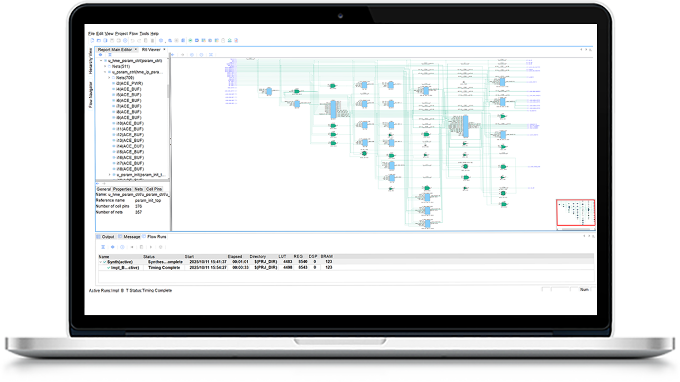
Task: Close the Rtl Viewer tab
Action: [x=165, y=49]
